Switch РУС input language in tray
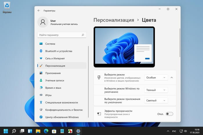This screenshot has height=135, width=203. pyautogui.click(x=174, y=131)
